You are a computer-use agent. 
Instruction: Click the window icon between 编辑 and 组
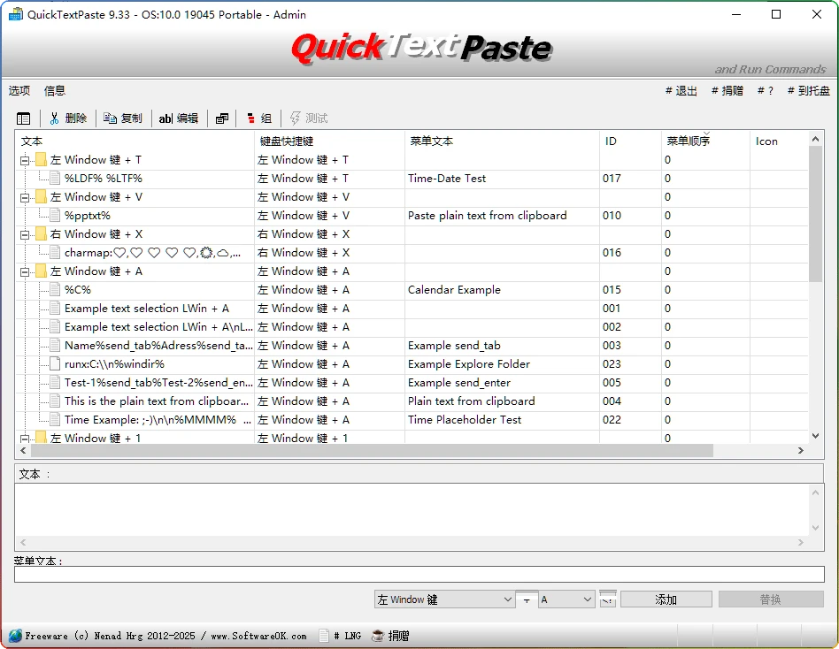pyautogui.click(x=221, y=118)
